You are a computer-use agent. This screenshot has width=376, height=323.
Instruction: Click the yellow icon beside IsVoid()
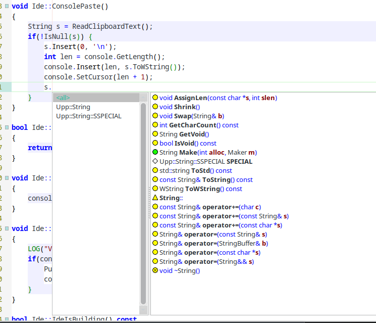point(155,143)
